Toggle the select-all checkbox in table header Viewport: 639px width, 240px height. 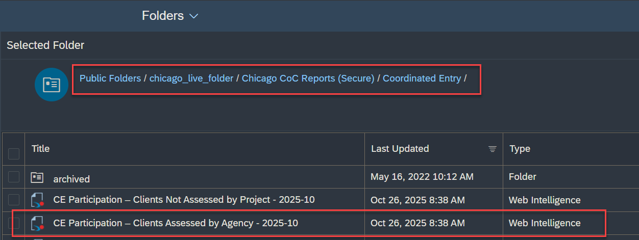pyautogui.click(x=14, y=153)
